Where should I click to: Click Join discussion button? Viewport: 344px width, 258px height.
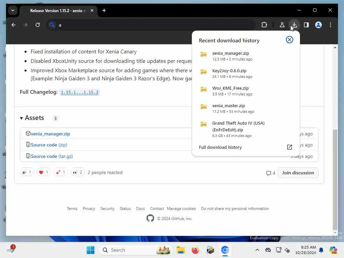click(x=298, y=173)
